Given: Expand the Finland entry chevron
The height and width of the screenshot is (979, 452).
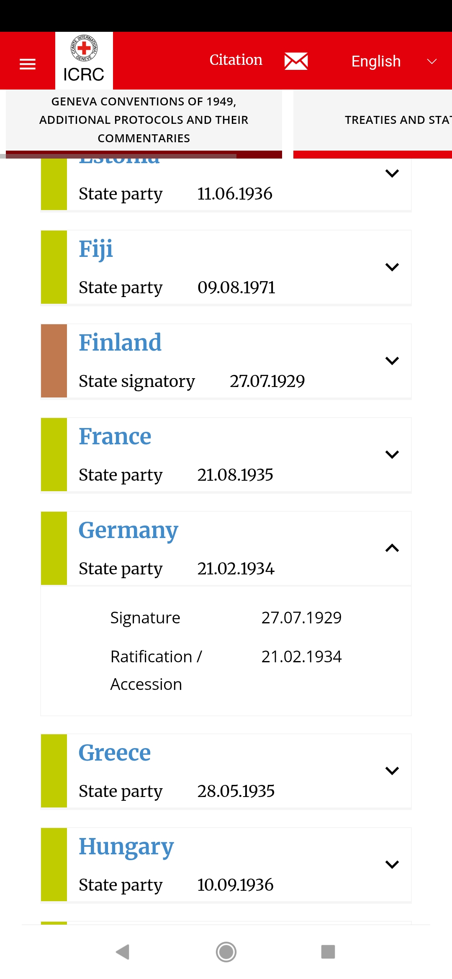Looking at the screenshot, I should (392, 361).
